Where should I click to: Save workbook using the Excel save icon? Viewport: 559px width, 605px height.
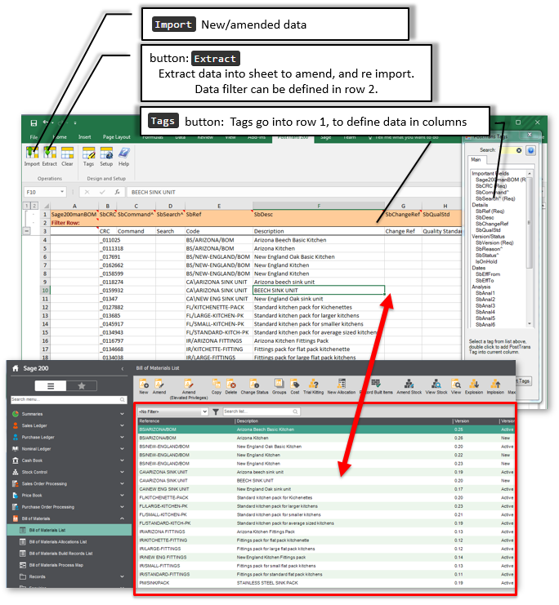34,123
